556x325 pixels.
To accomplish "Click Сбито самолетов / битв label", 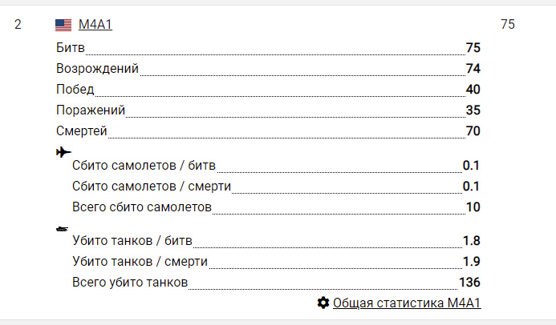I will [144, 167].
